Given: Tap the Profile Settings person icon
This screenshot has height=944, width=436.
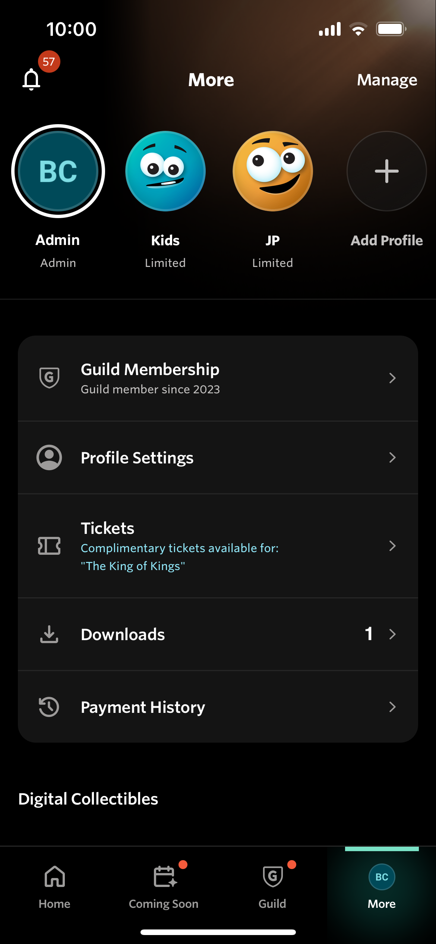Looking at the screenshot, I should point(49,457).
